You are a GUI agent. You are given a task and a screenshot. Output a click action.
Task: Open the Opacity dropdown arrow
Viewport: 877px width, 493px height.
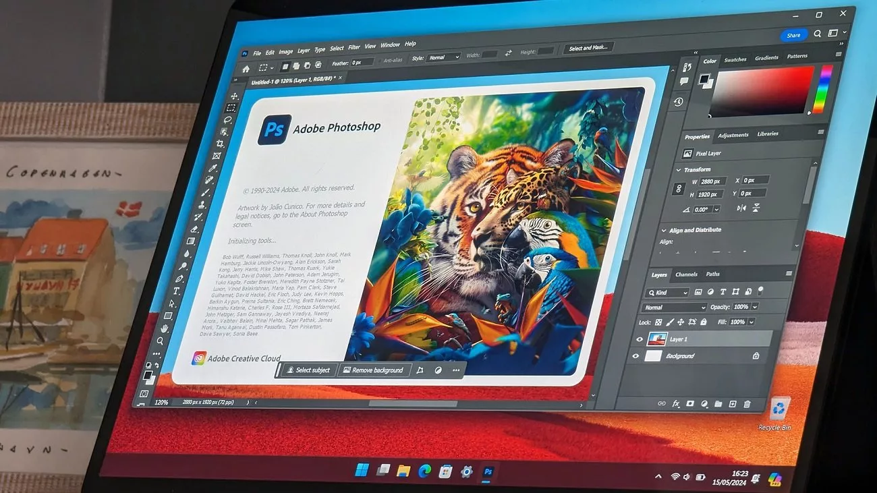pos(755,307)
